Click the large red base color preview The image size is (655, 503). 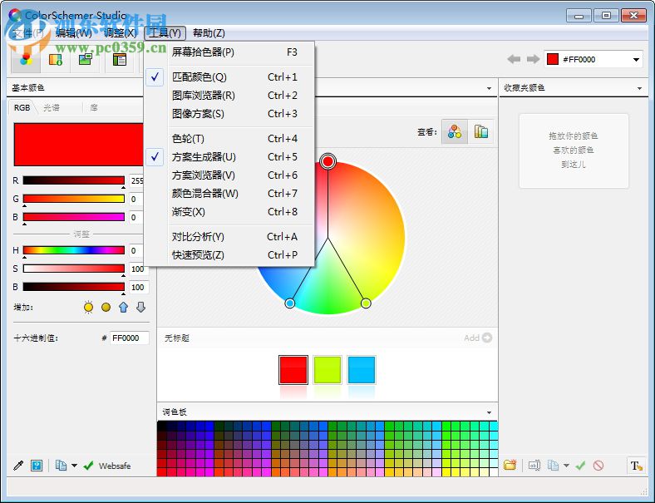click(x=78, y=145)
